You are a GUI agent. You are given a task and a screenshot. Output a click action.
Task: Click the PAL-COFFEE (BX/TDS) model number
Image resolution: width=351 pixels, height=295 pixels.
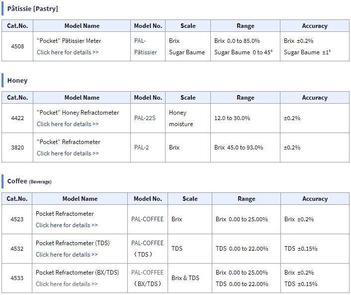147,278
